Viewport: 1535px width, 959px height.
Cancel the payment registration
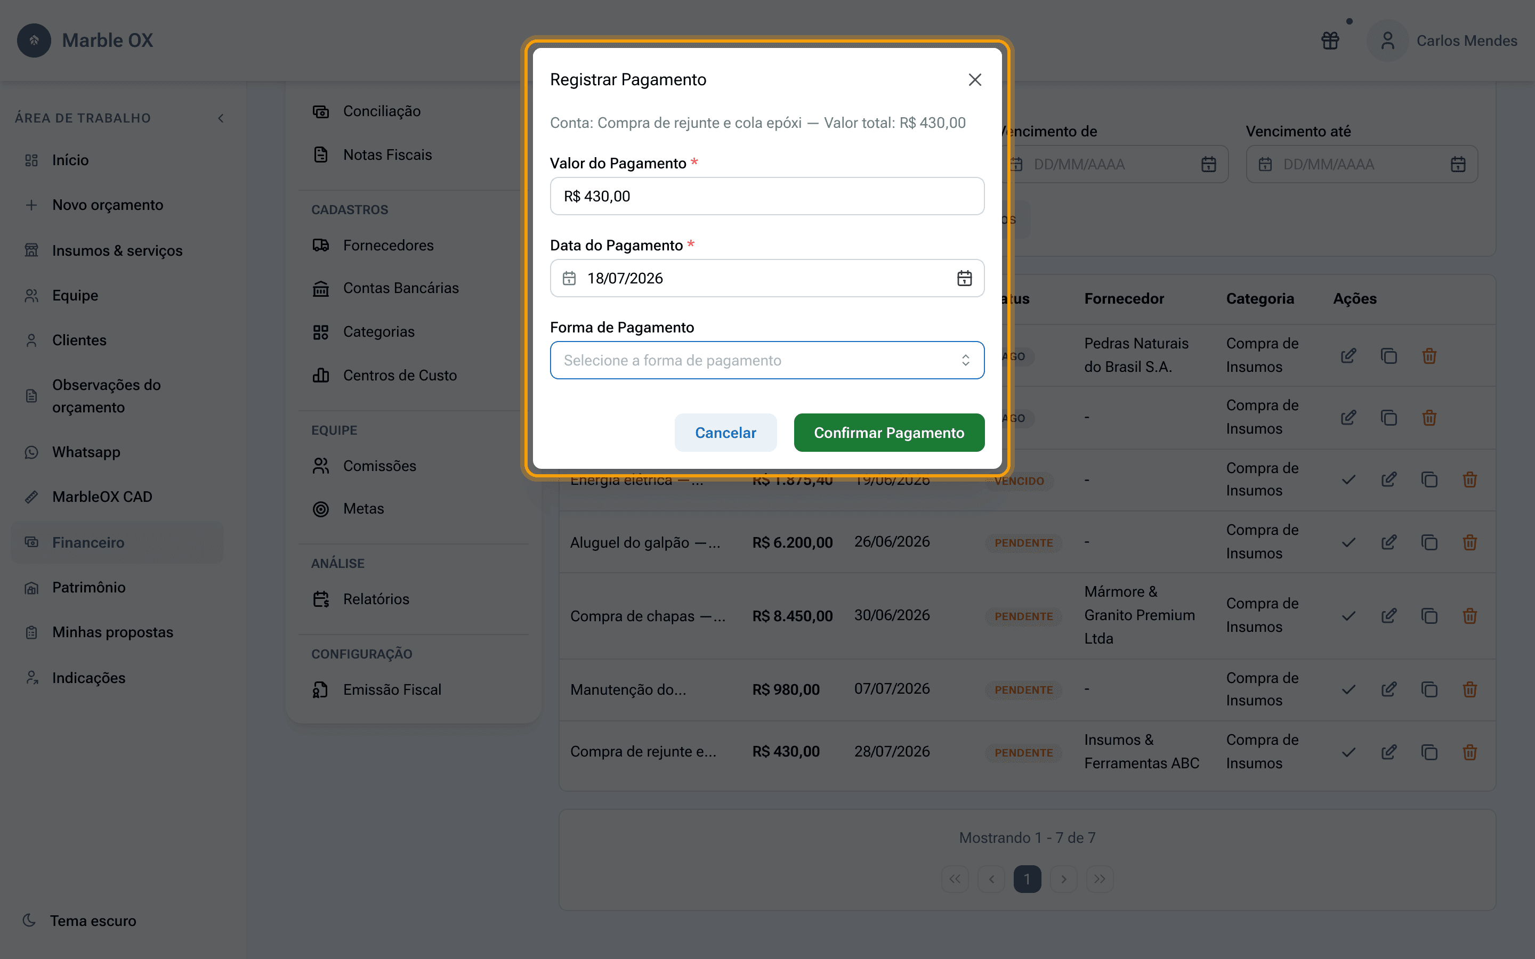pyautogui.click(x=725, y=433)
